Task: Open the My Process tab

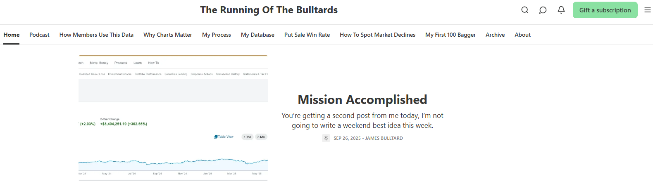Action: pos(217,35)
